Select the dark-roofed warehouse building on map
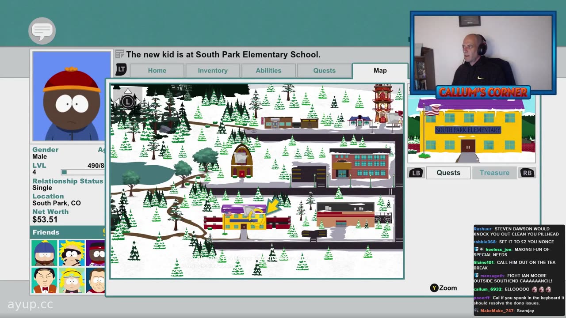Viewport: 566px width, 318px height. click(x=345, y=214)
